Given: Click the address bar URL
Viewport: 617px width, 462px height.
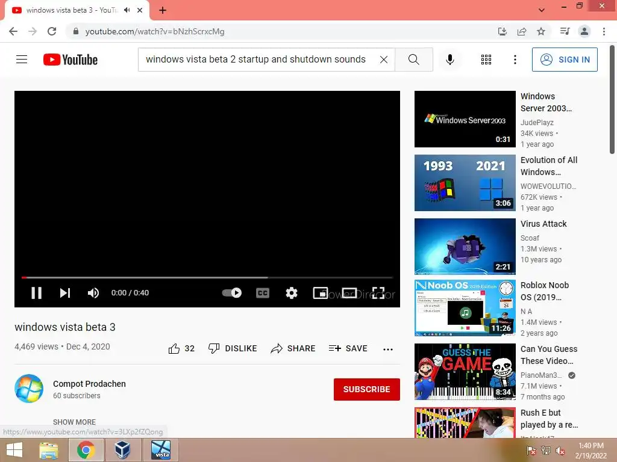Looking at the screenshot, I should pos(155,31).
